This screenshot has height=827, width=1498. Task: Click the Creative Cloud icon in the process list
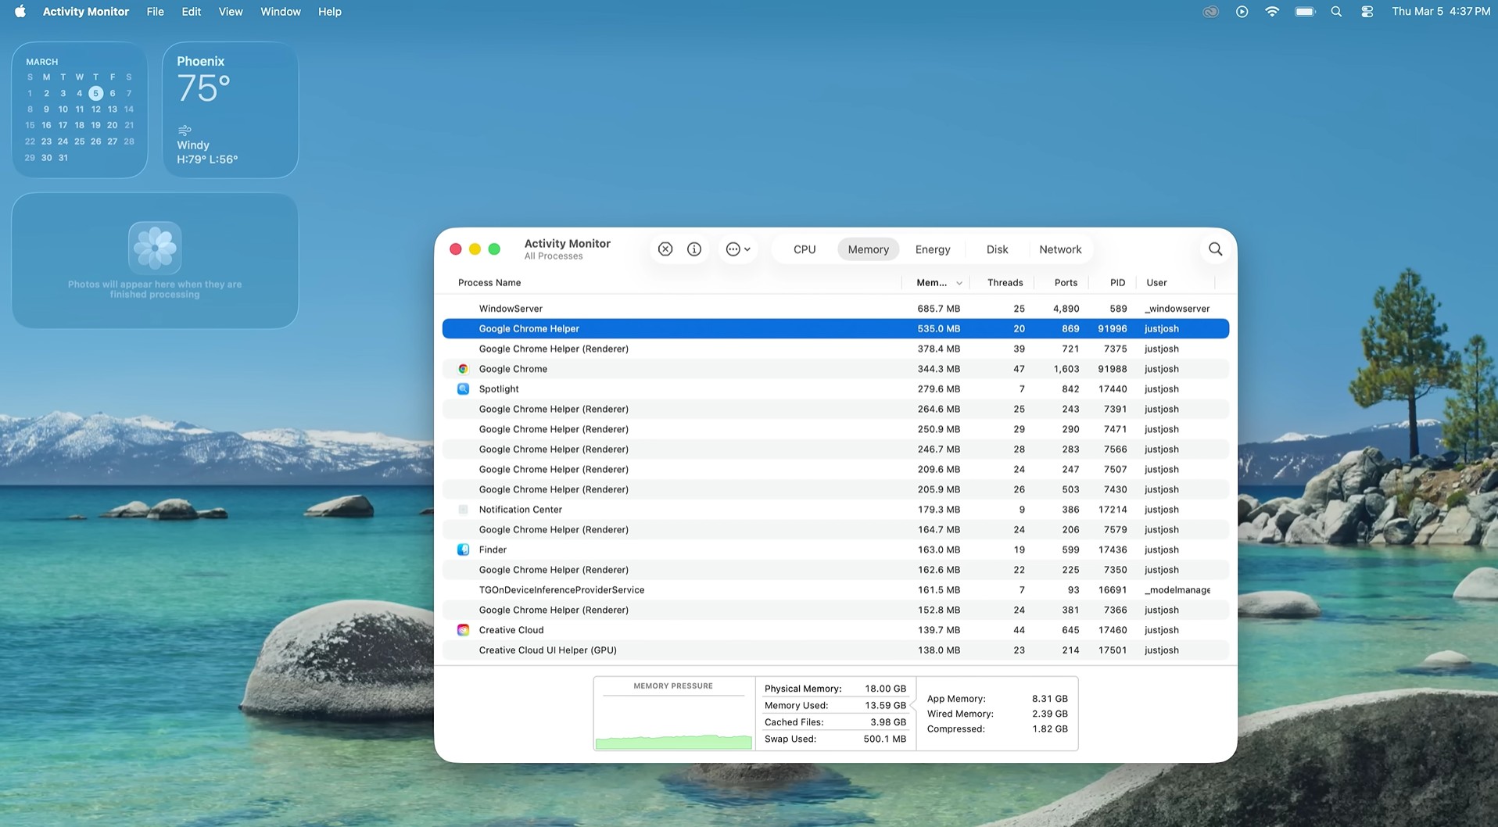464,629
